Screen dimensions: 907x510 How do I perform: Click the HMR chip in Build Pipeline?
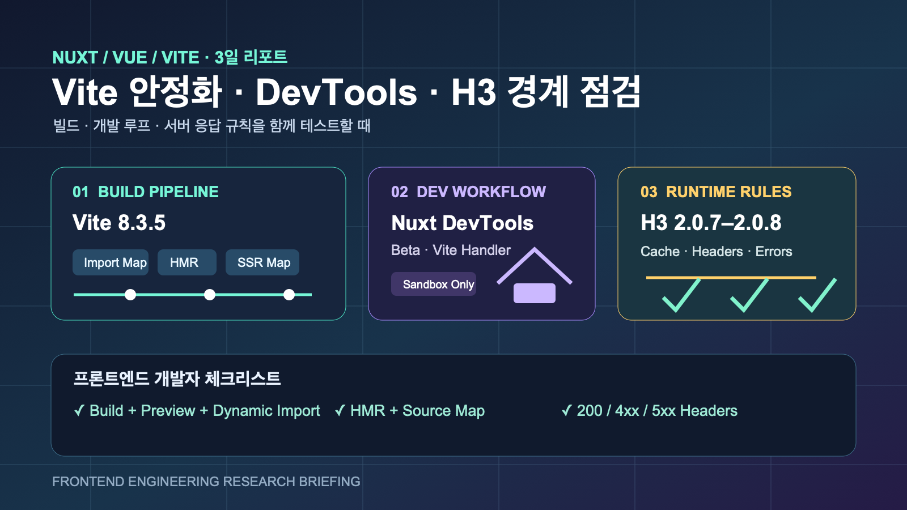(187, 262)
